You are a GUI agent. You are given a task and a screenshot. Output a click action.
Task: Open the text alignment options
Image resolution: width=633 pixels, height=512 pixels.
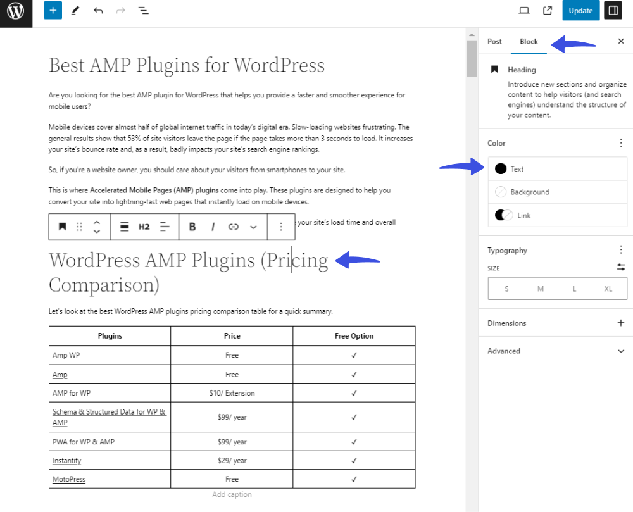click(x=165, y=227)
